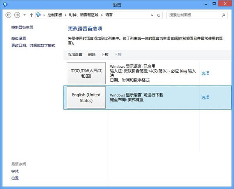This screenshot has height=189, width=234.
Task: Click the 添加语言 toolbar command
Action: pos(75,55)
